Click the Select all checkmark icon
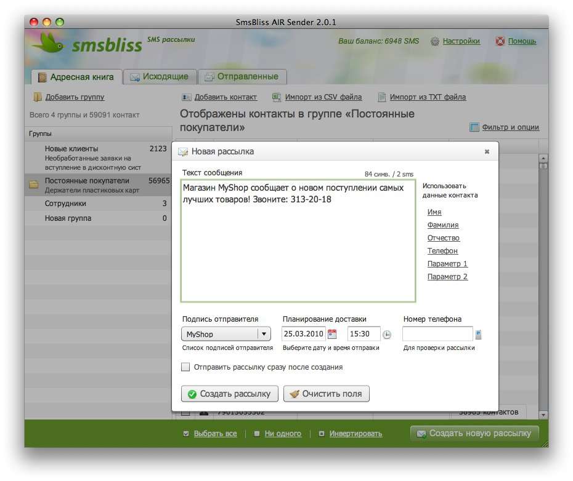Viewport: 573px width, 481px height. pos(186,433)
